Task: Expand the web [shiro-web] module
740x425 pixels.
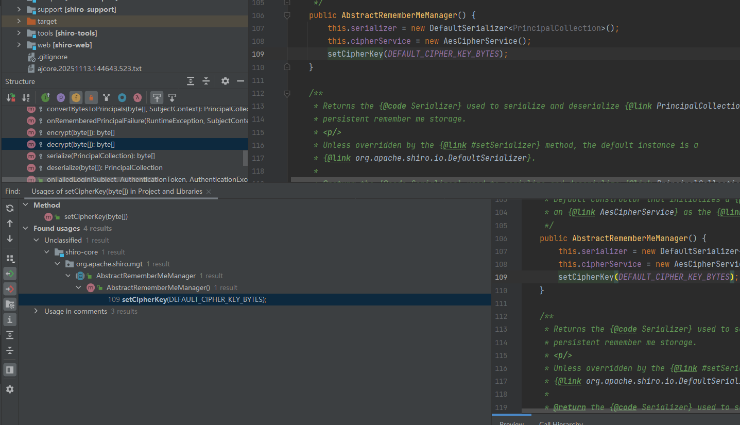Action: [19, 45]
